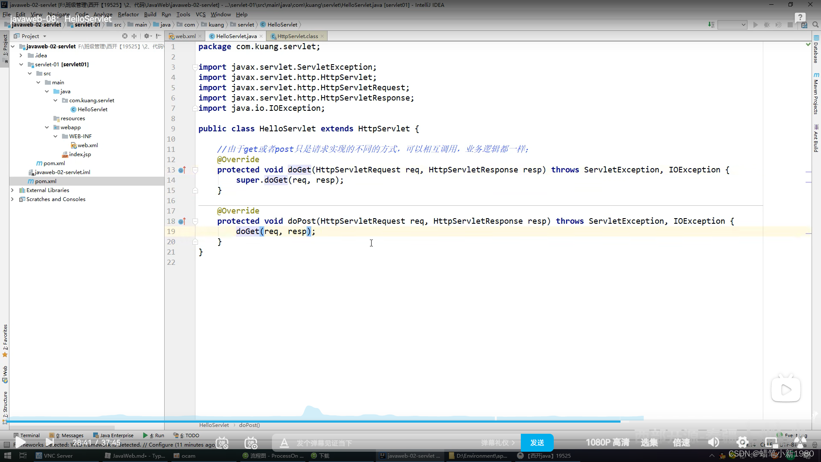Click the Search Everywhere magnifier icon
Viewport: 821px width, 462px height.
[815, 25]
